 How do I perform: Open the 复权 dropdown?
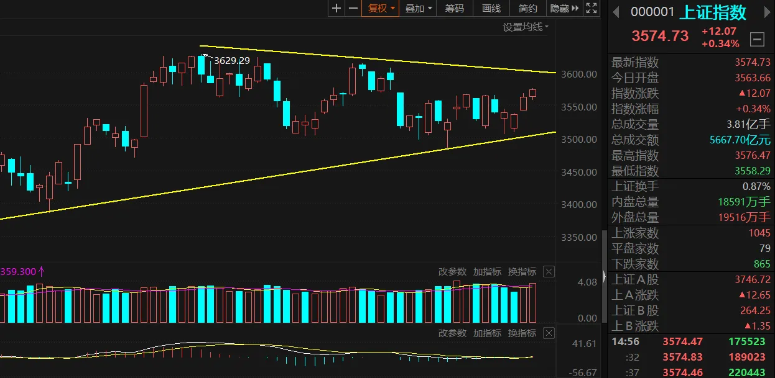coord(382,8)
